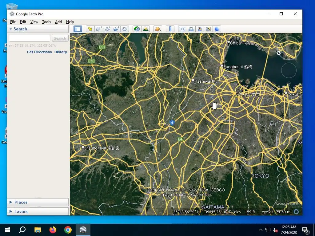Screen dimensions: 315x236
Task: Click View in Google Maps icon
Action: [x=208, y=29]
